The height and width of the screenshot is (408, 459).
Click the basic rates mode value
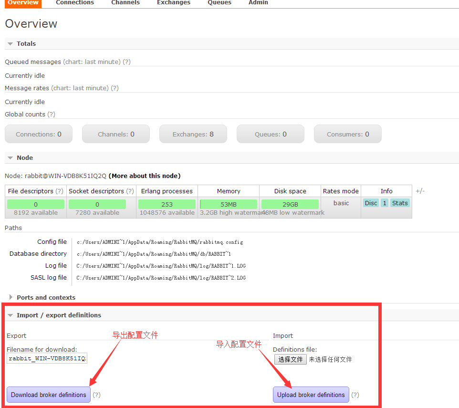pos(341,203)
